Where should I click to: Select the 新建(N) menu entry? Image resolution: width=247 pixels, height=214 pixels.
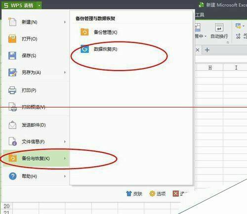tap(30, 22)
